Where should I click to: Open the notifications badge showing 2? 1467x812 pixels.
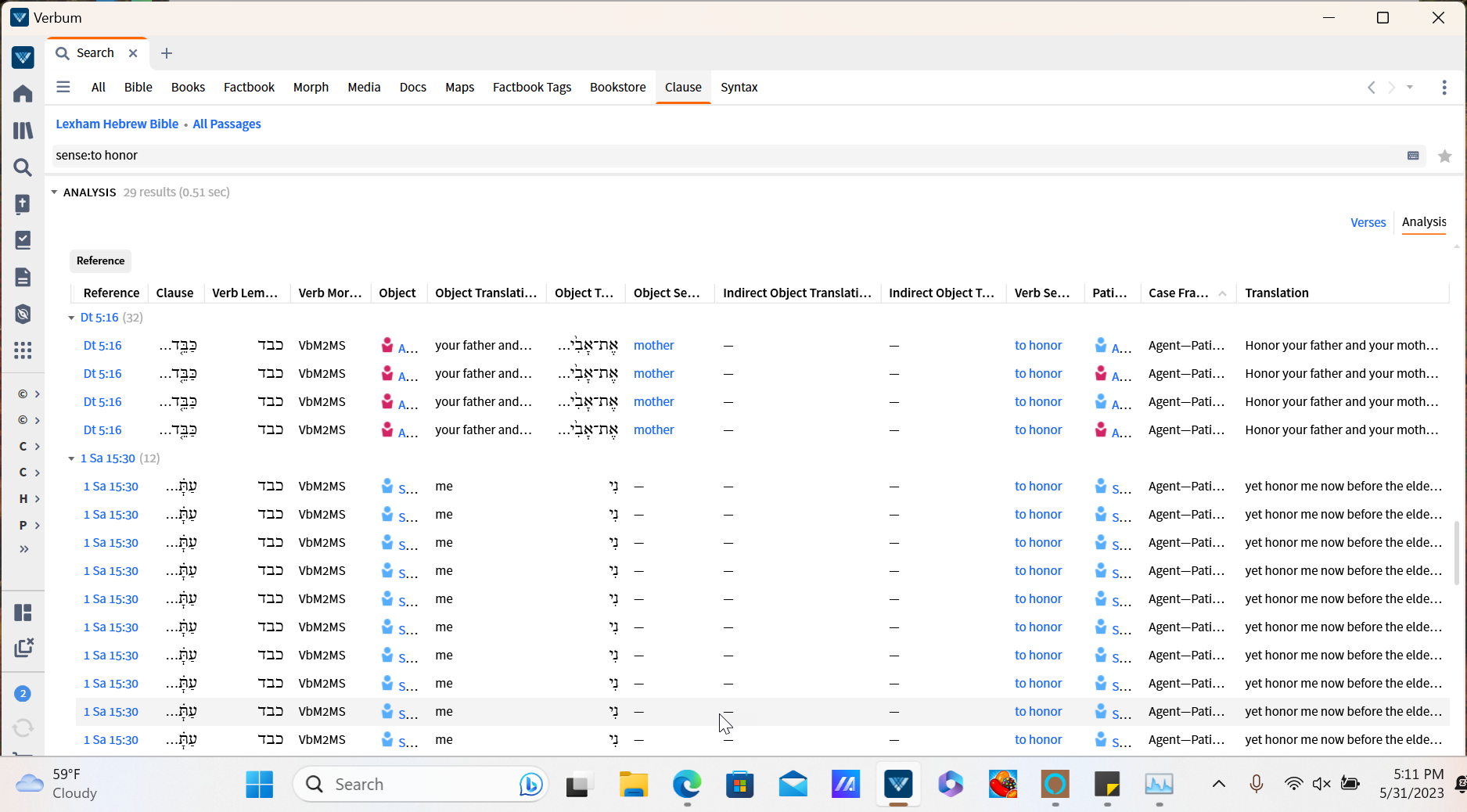point(23,694)
